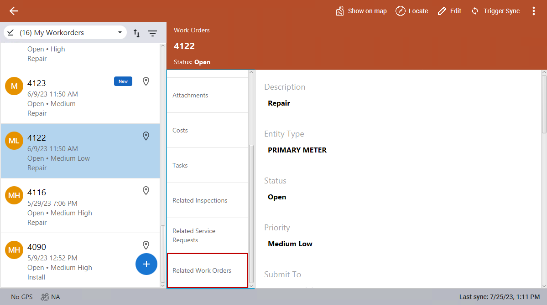Click scroll-up arrow of workorder list
This screenshot has height=305, width=547.
162,46
